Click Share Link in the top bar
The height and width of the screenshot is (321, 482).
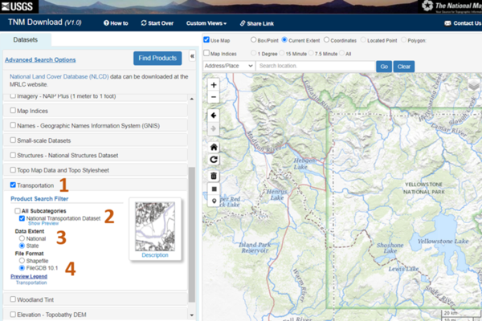257,23
